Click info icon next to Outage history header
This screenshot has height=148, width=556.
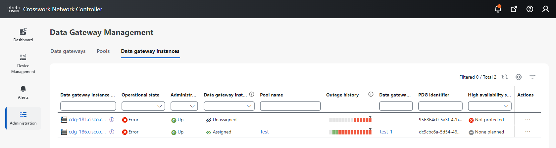pos(371,94)
